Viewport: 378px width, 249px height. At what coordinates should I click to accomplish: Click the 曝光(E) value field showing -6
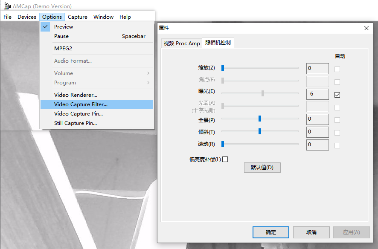click(317, 94)
